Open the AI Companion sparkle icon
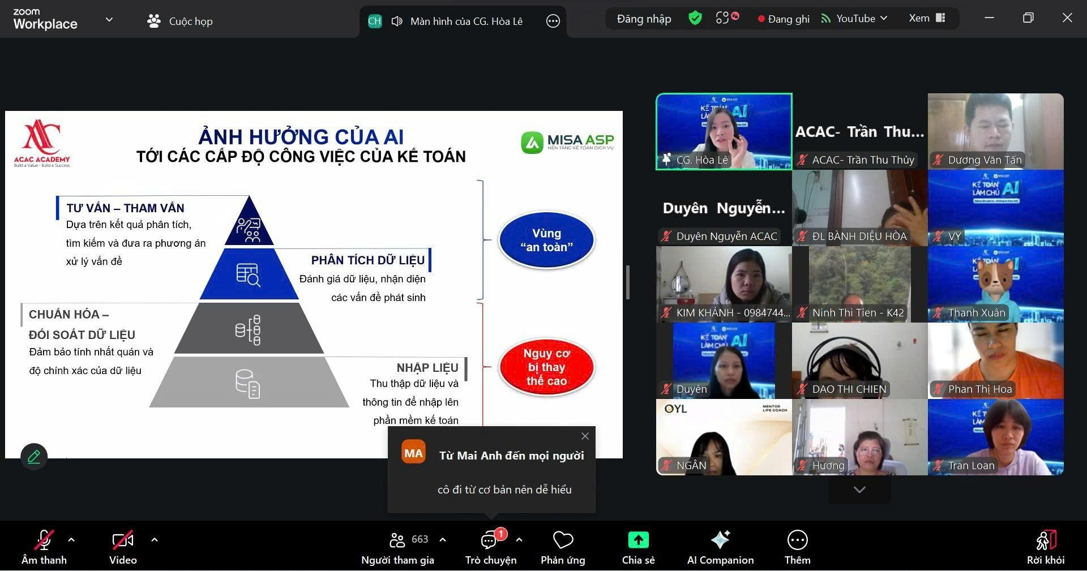The width and height of the screenshot is (1087, 571). 720,540
